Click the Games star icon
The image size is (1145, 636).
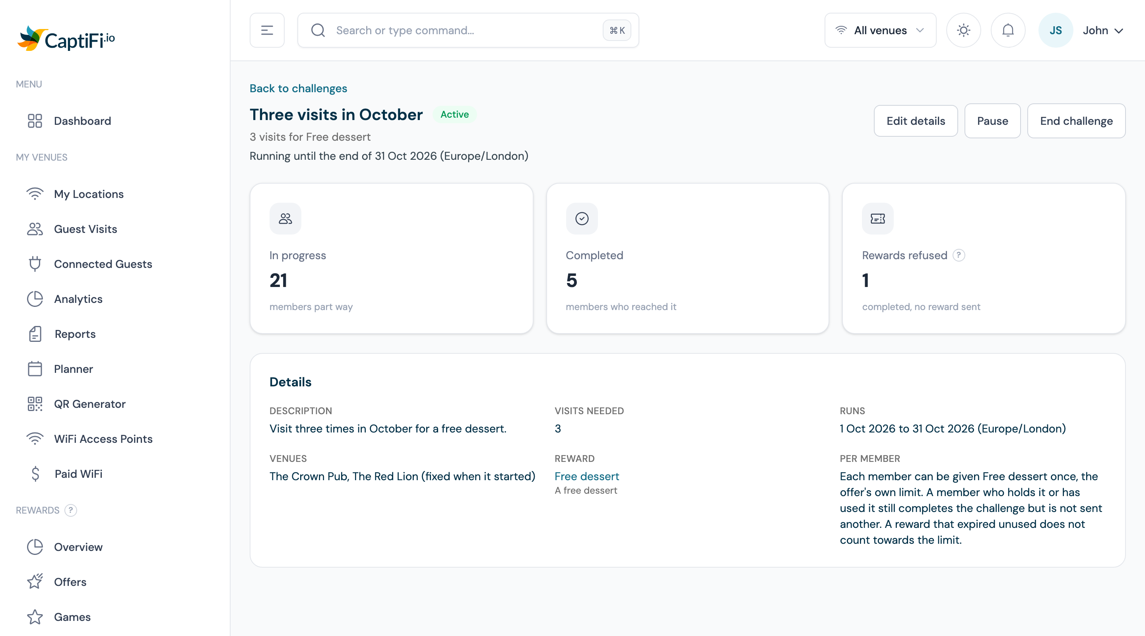coord(35,617)
